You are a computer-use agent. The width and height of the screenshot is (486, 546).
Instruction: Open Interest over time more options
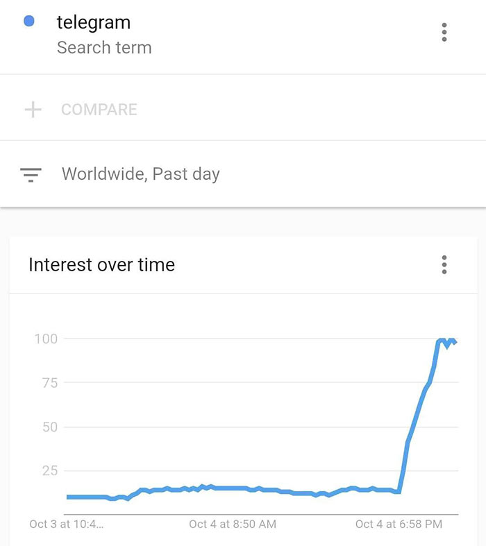[444, 264]
